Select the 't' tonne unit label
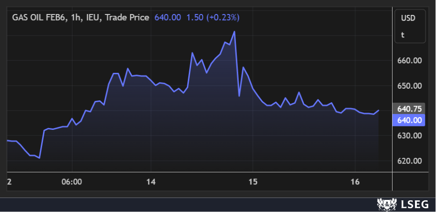The width and height of the screenshot is (436, 212). 402,35
